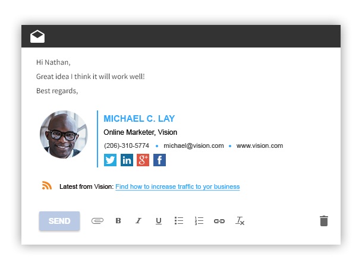
Task: Insert a numbered list
Action: (x=199, y=221)
